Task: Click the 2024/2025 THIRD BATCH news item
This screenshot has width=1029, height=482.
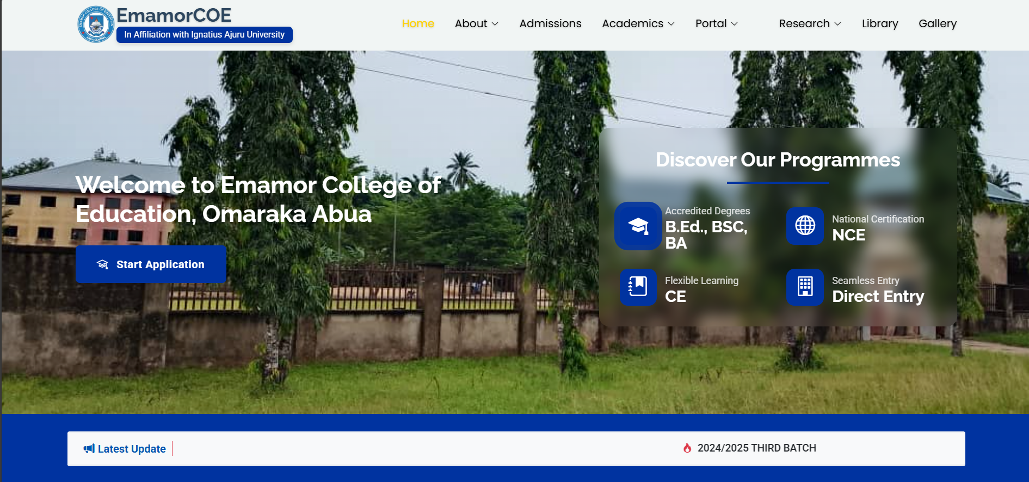Action: 756,448
